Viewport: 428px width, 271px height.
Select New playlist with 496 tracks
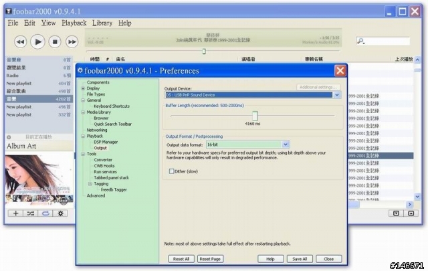click(x=39, y=107)
